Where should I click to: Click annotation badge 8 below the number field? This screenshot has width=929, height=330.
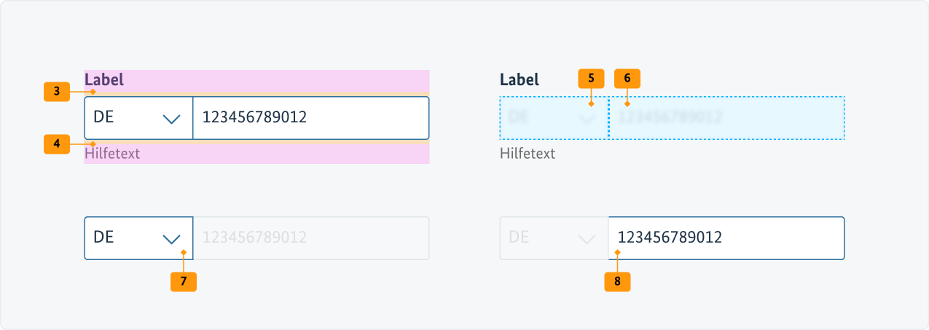pyautogui.click(x=617, y=281)
